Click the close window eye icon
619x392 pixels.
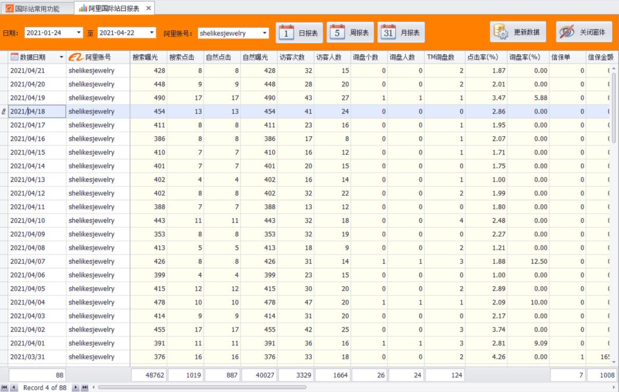coord(567,32)
